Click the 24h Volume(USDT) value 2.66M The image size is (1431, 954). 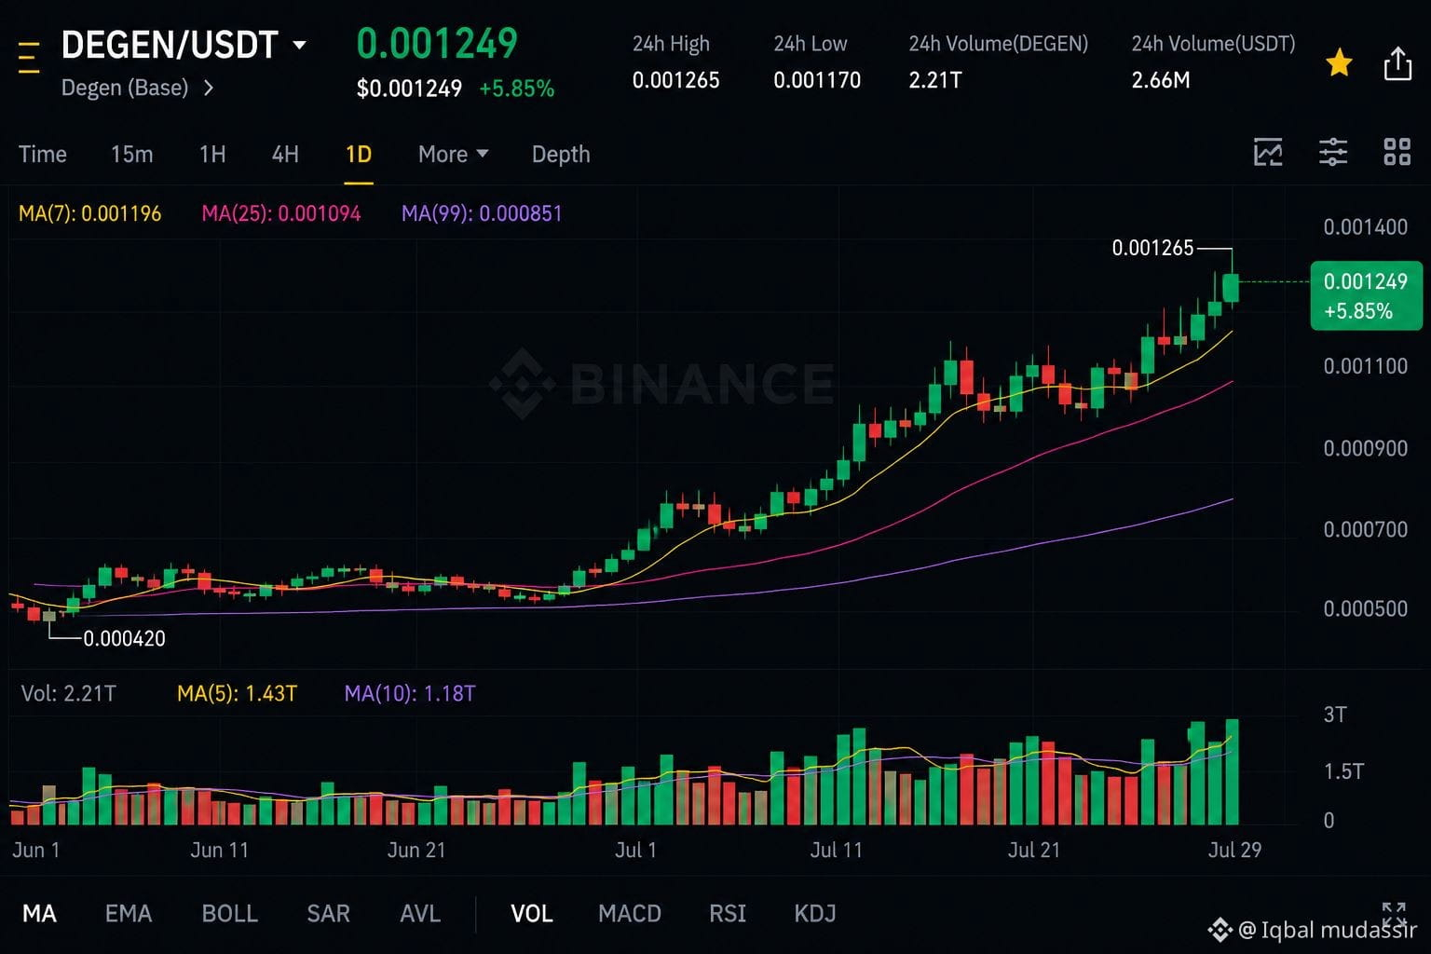[x=1161, y=80]
